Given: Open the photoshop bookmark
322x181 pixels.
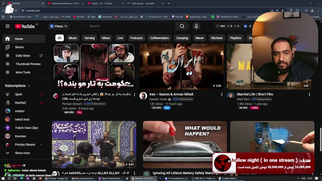Looking at the screenshot, I should tap(105, 17).
